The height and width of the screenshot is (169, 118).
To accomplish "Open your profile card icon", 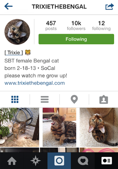I will [x=106, y=161].
